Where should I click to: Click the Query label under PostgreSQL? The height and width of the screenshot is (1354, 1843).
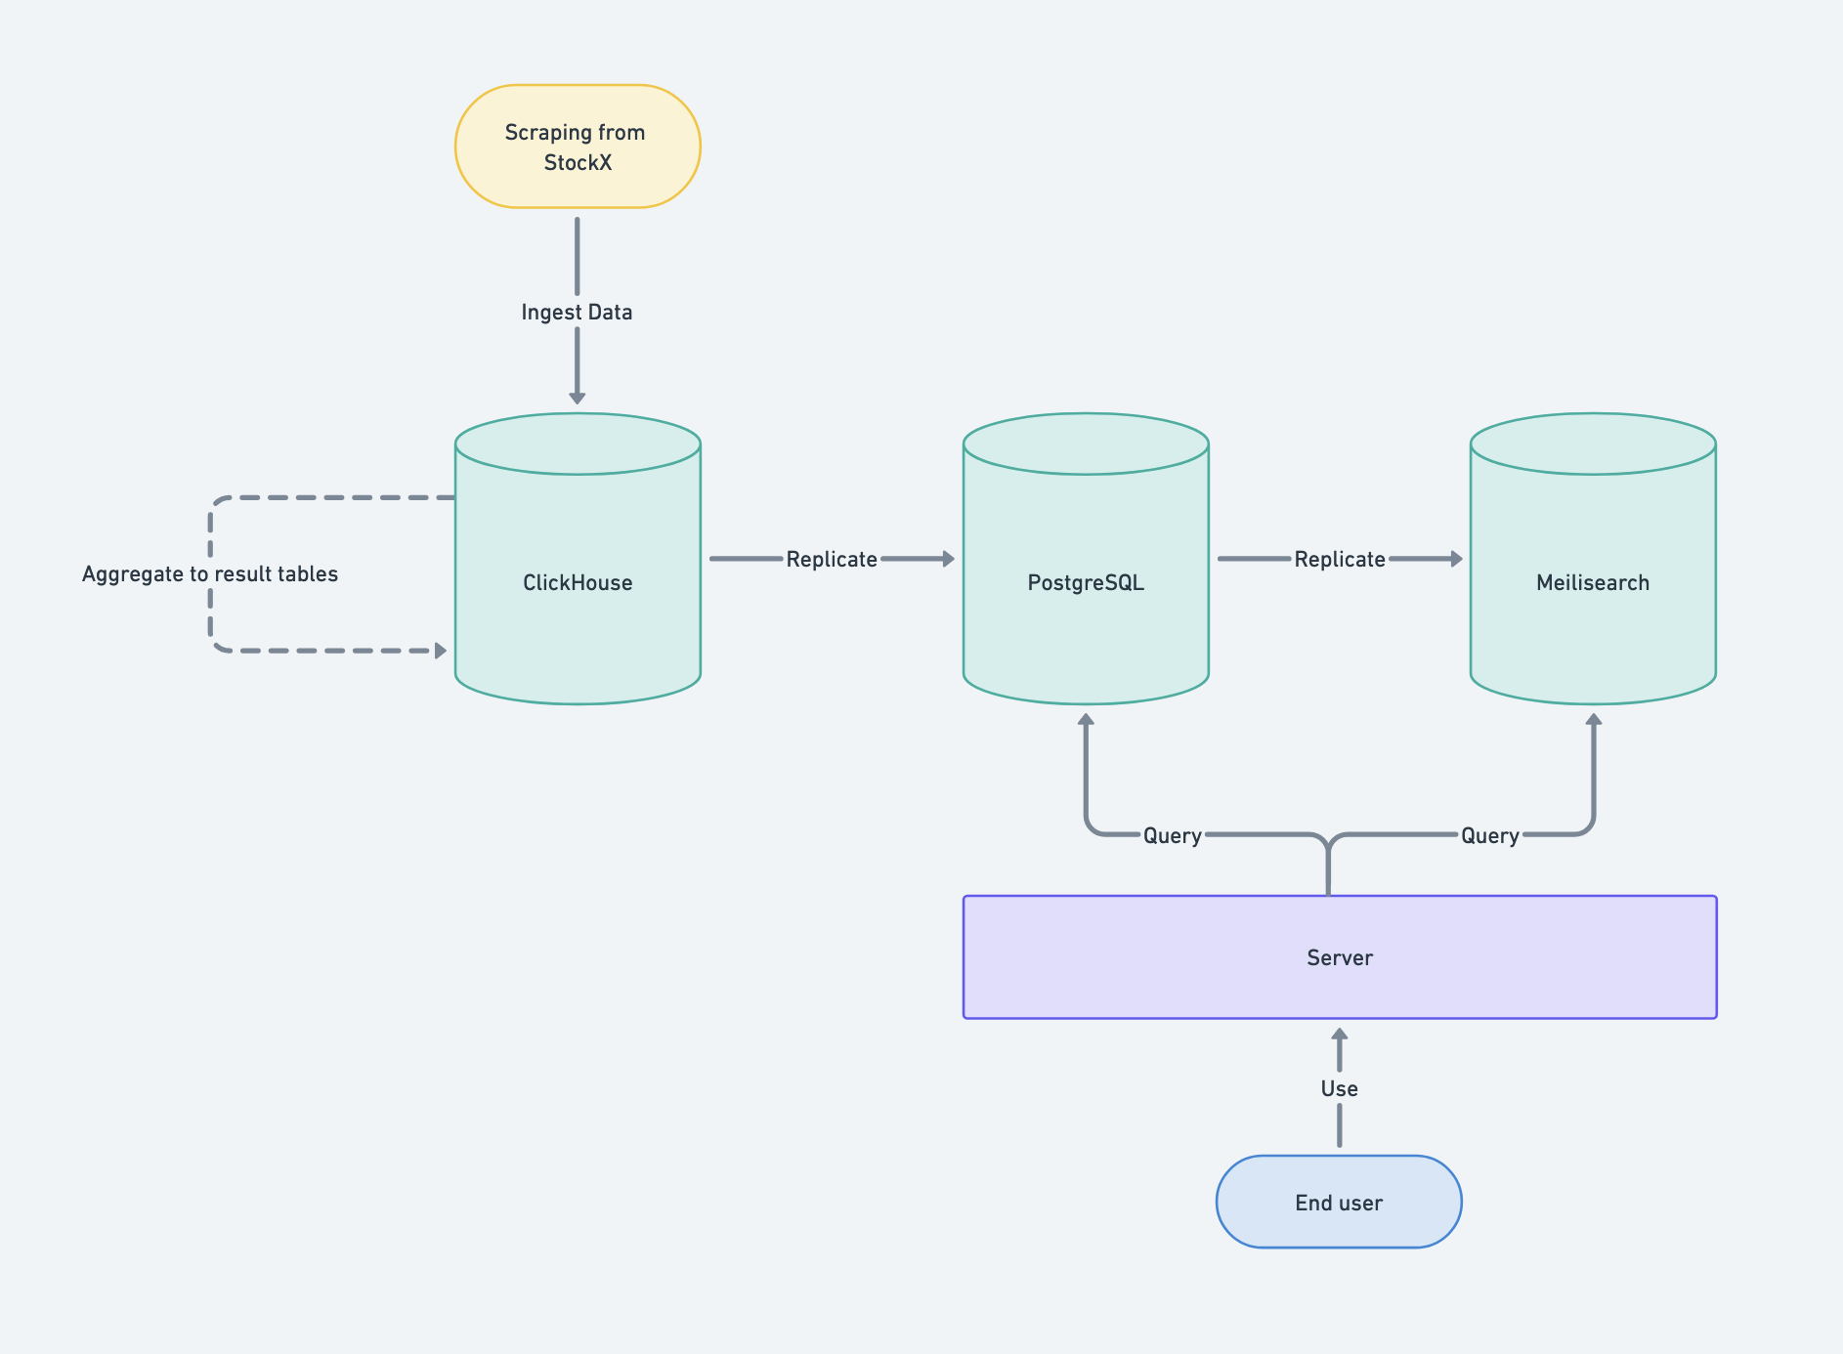click(1173, 835)
